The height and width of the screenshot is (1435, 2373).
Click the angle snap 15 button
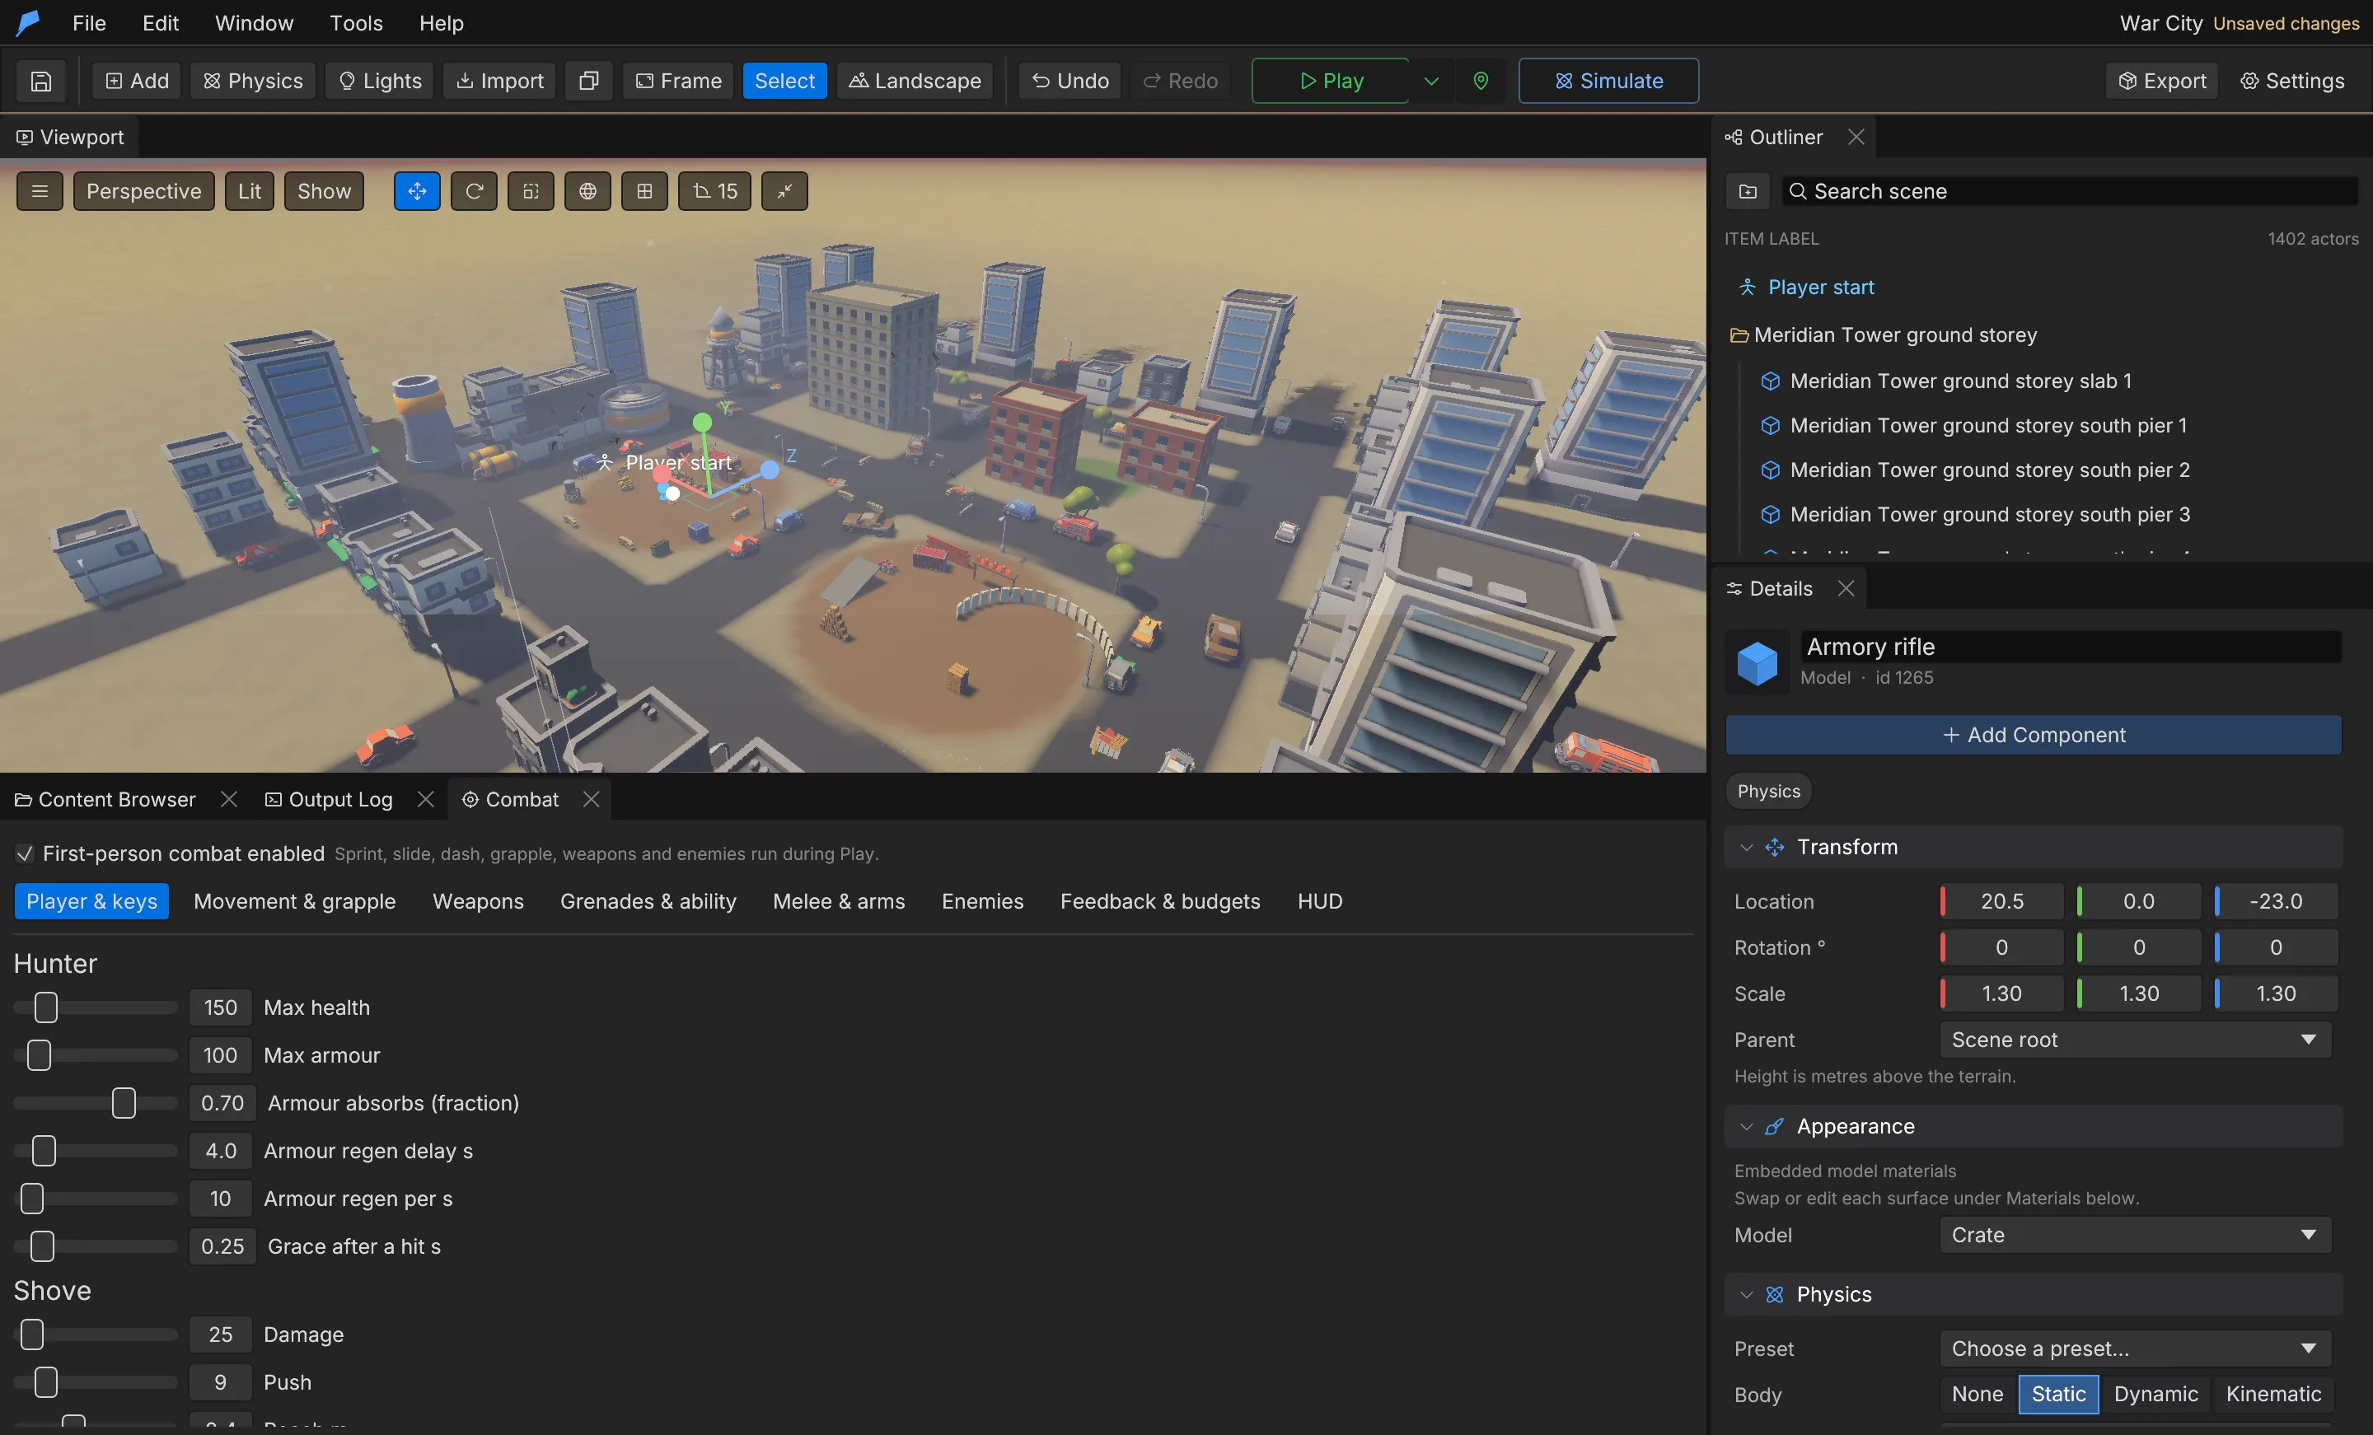coord(714,190)
